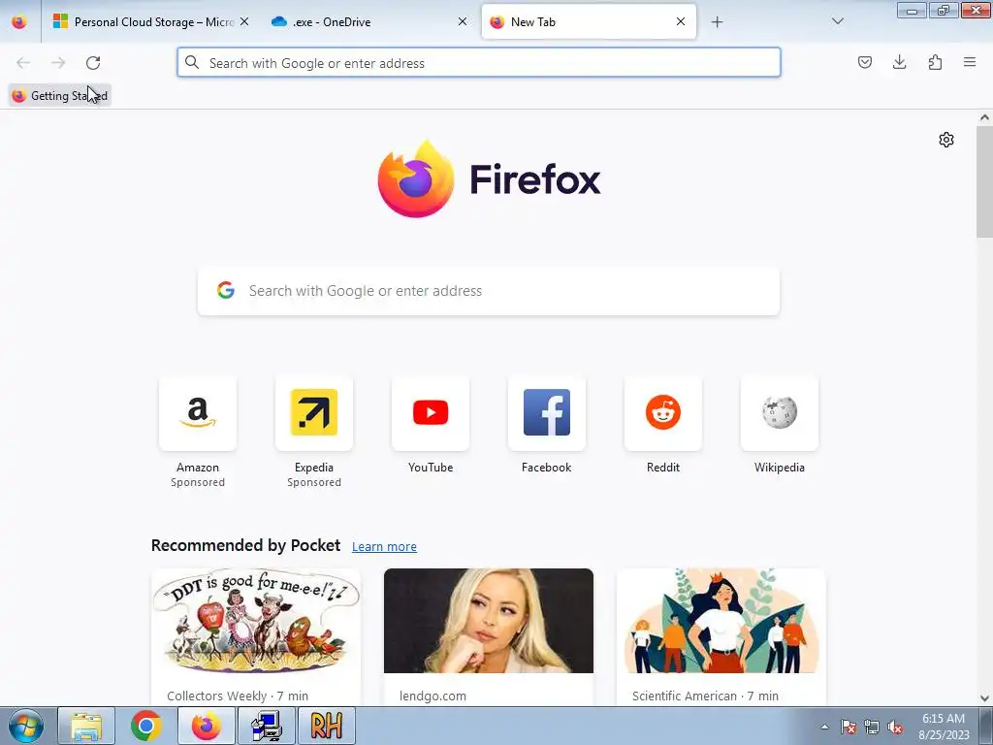Open a new tab with plus button
993x745 pixels.
[x=717, y=22]
